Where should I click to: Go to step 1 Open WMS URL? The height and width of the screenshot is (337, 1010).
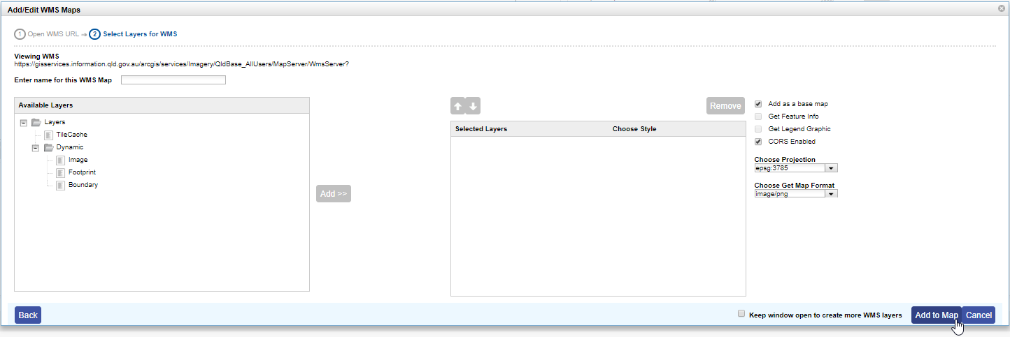[x=48, y=33]
